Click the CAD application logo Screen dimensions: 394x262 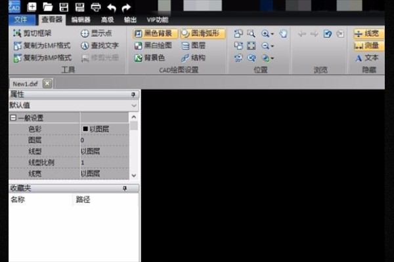point(14,7)
